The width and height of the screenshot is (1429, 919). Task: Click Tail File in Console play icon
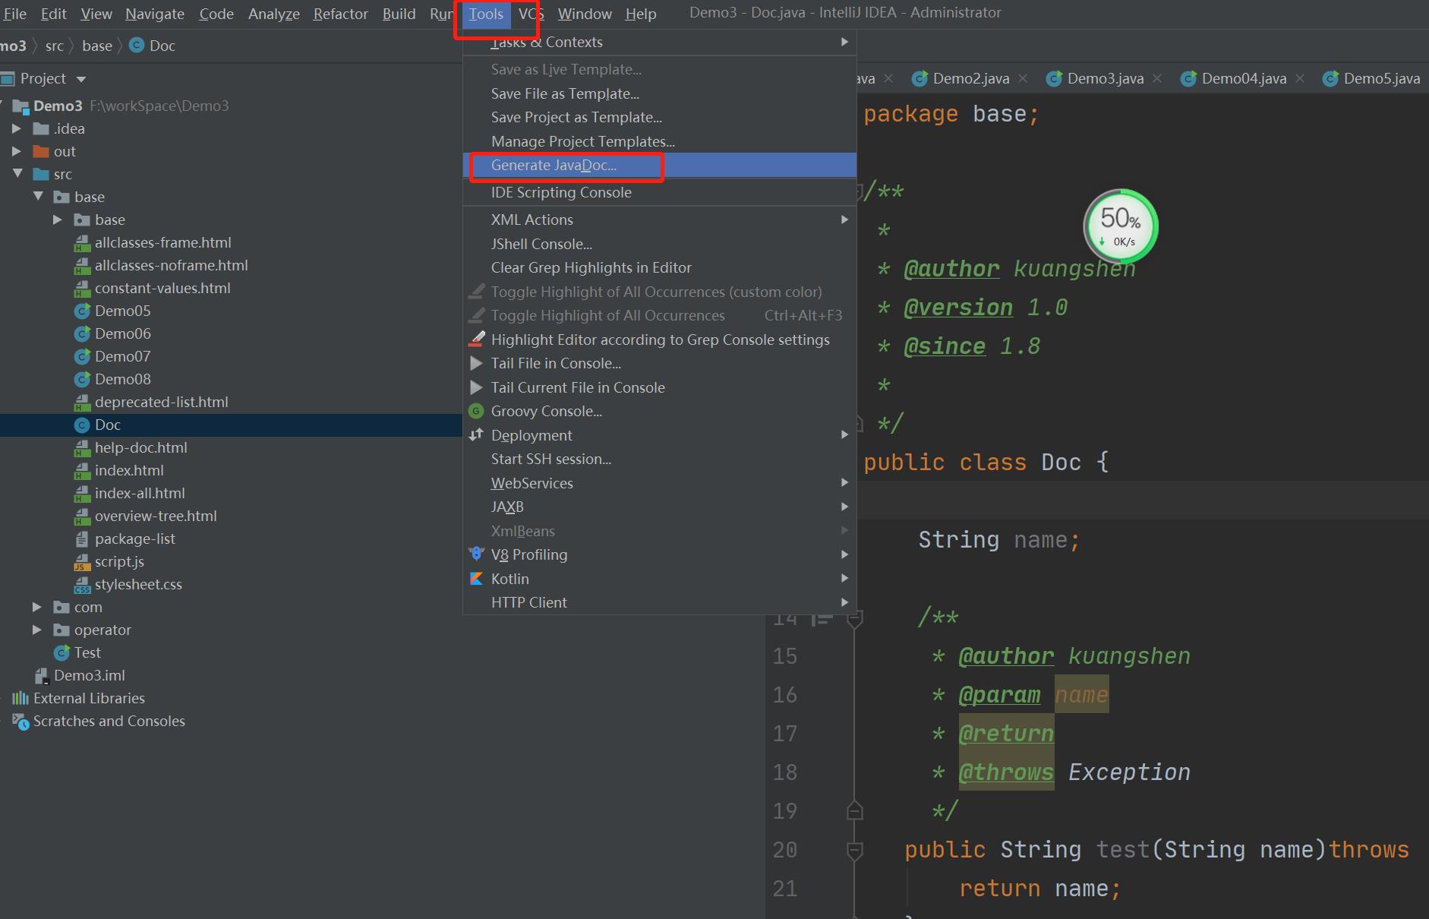point(476,363)
